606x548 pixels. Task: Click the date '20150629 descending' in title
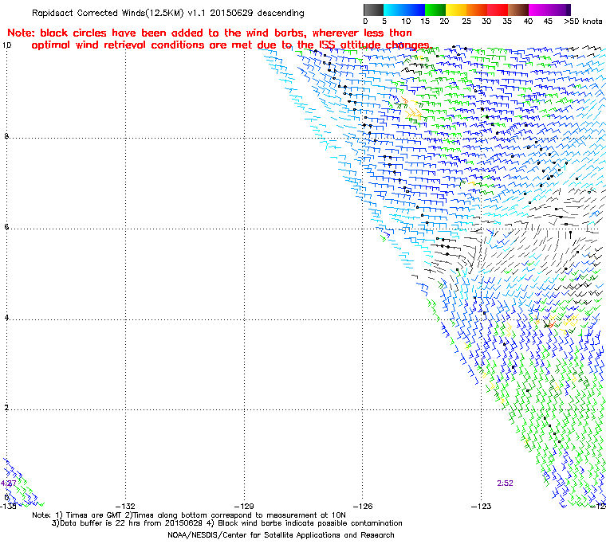coord(257,13)
